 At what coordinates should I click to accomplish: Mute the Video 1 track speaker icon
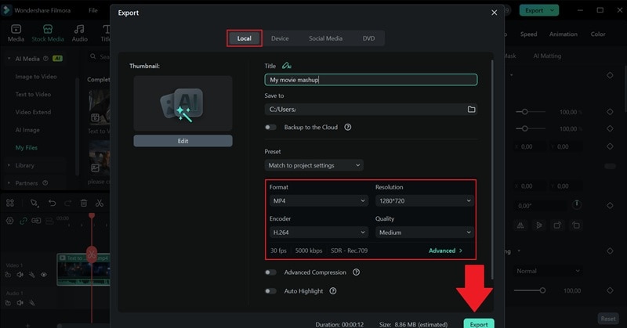pyautogui.click(x=20, y=275)
